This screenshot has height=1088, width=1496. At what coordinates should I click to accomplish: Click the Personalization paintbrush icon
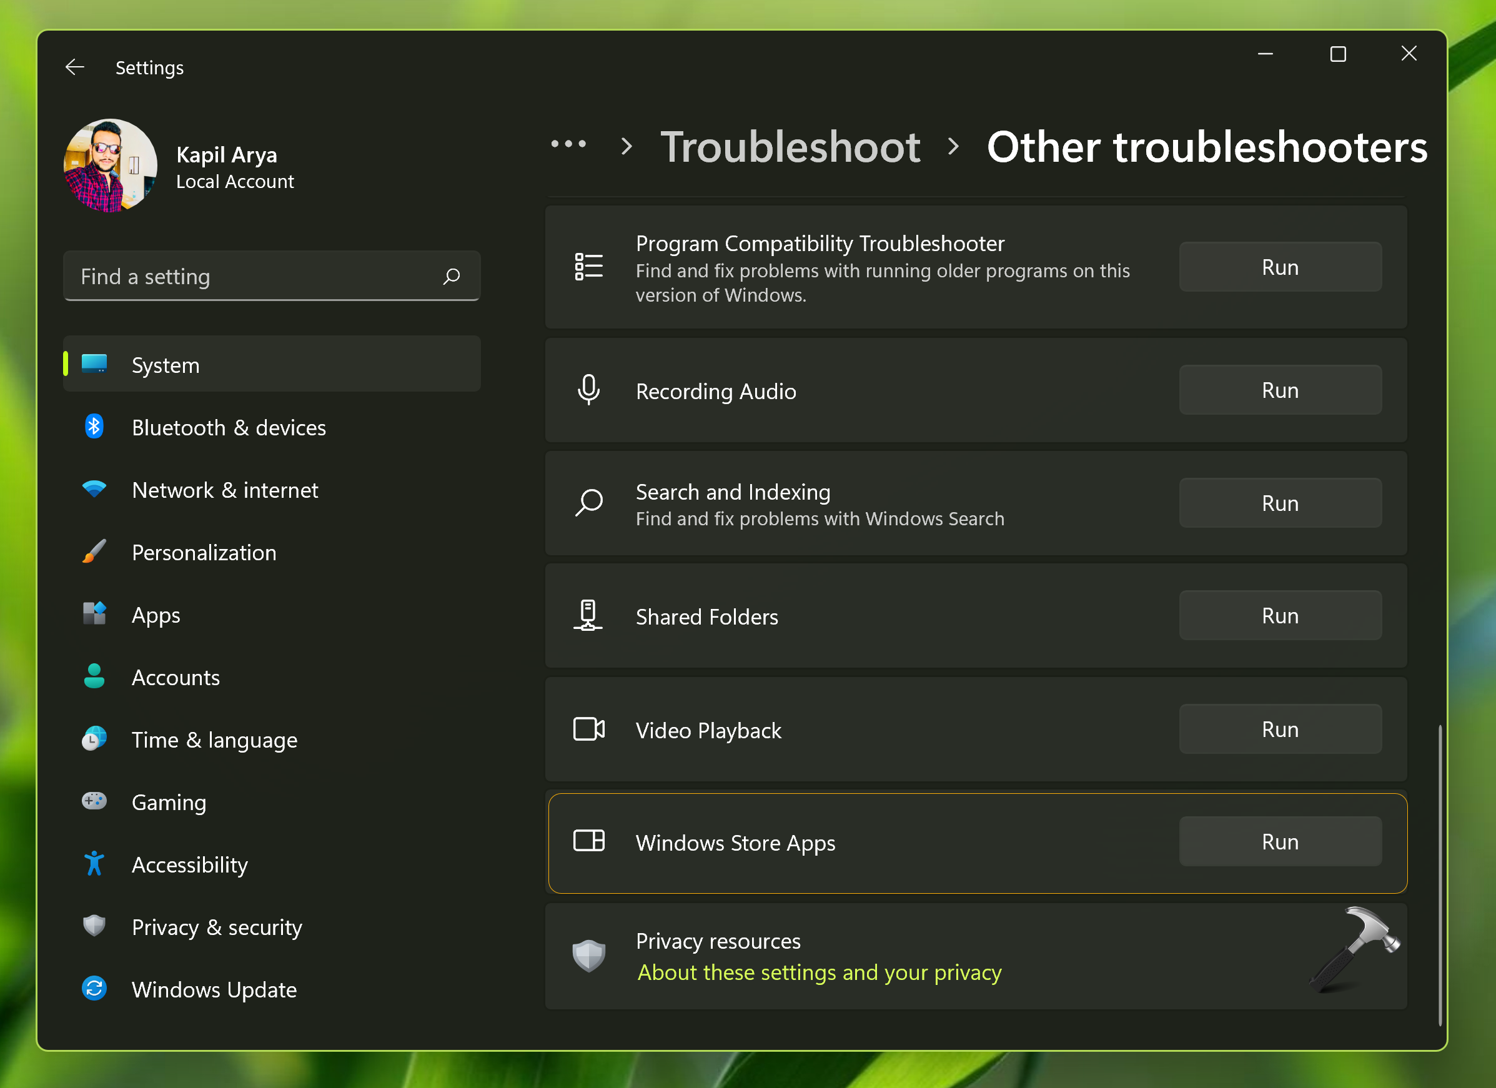coord(94,552)
